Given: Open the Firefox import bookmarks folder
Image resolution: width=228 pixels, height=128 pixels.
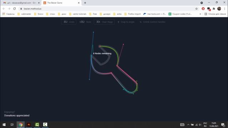Looking at the screenshot, I should [x=133, y=14].
